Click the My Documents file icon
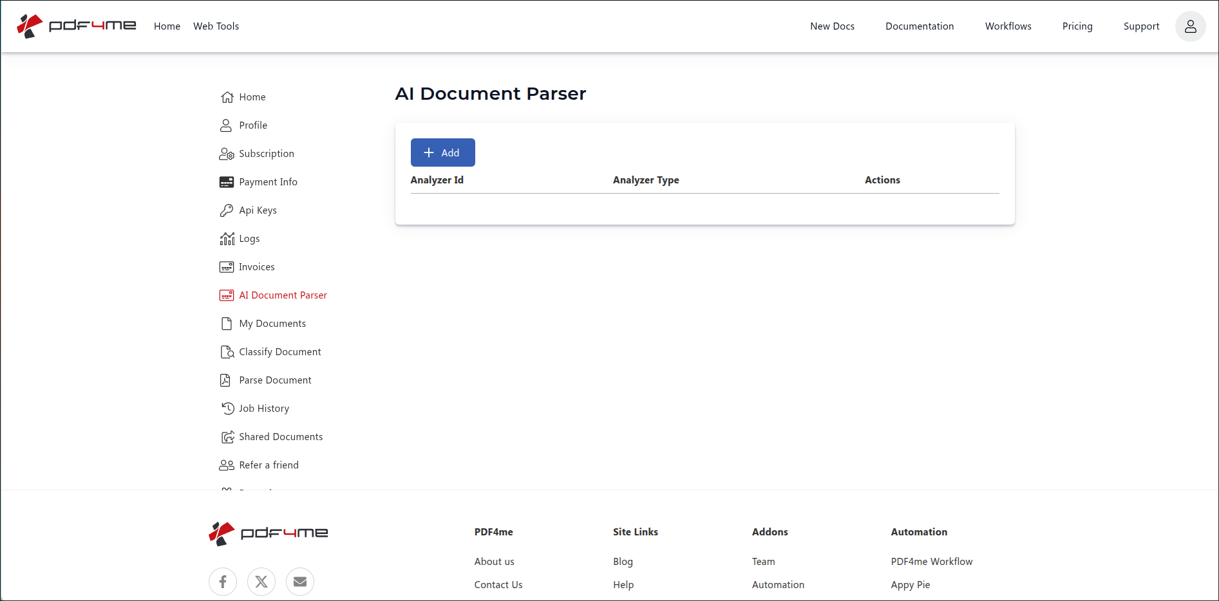 [227, 324]
